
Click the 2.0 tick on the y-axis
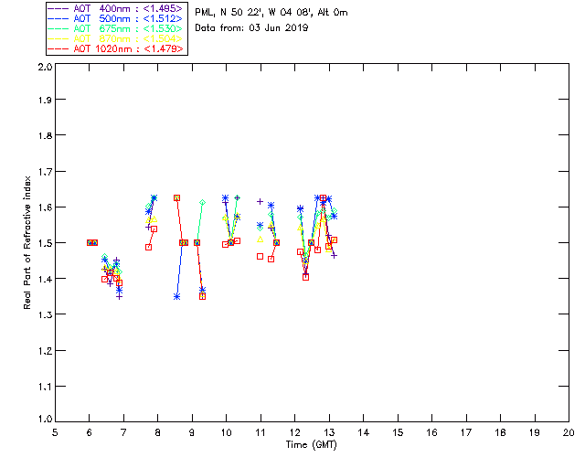(43, 68)
